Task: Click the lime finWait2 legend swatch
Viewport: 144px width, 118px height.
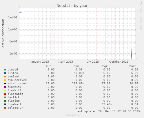Action: [5, 90]
